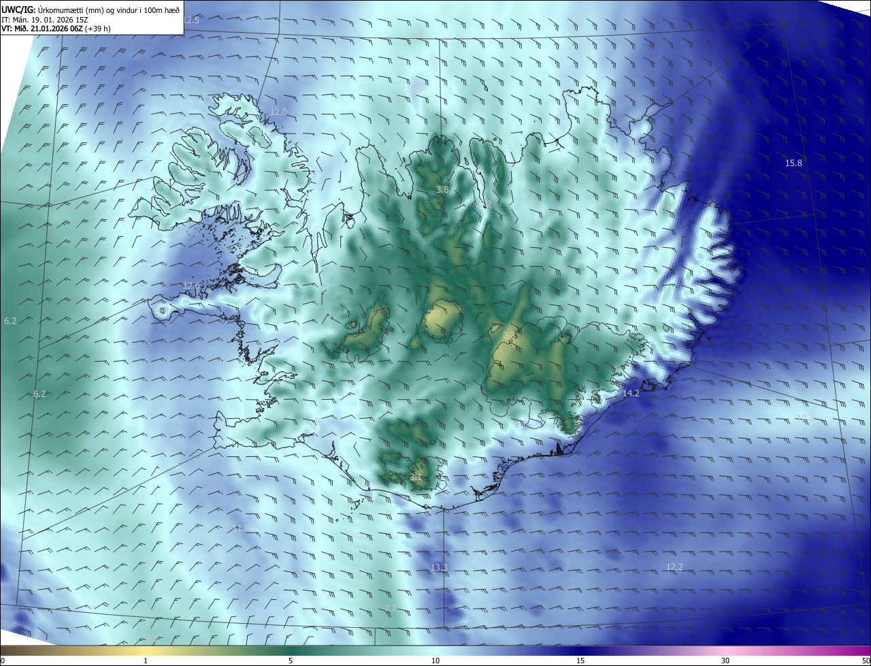The height and width of the screenshot is (666, 871).
Task: Click the 10 tick label on the color scale
Action: point(435,661)
